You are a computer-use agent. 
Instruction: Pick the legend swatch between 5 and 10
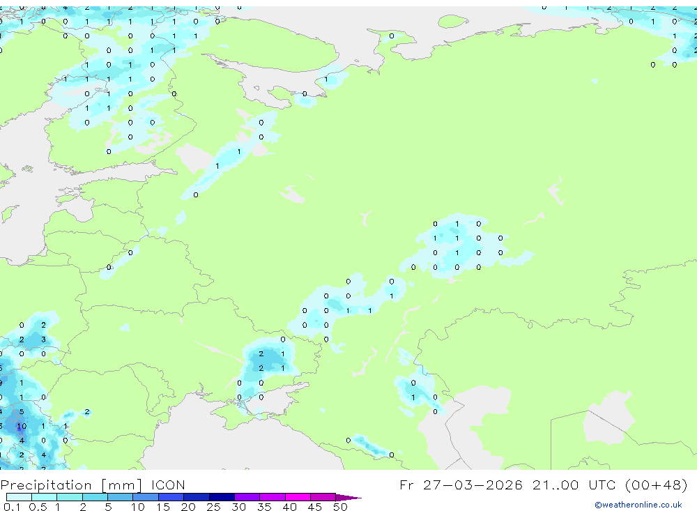click(x=120, y=497)
